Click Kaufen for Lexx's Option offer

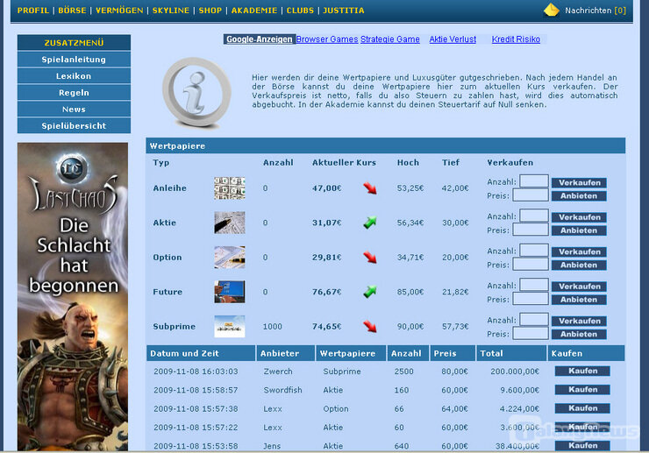click(x=582, y=408)
